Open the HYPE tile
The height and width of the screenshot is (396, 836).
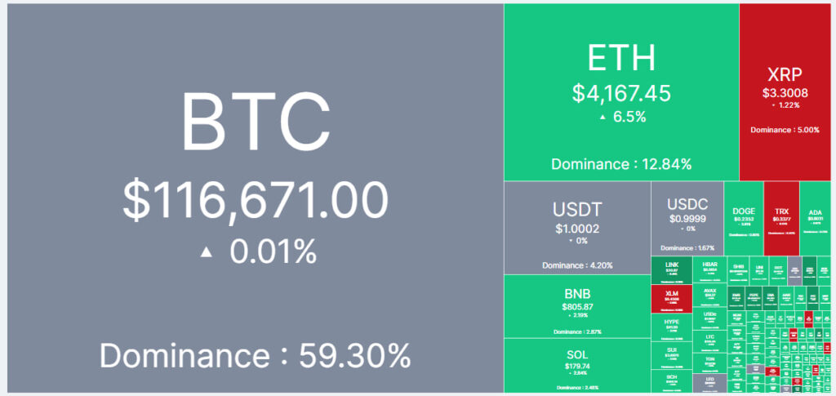pos(671,327)
